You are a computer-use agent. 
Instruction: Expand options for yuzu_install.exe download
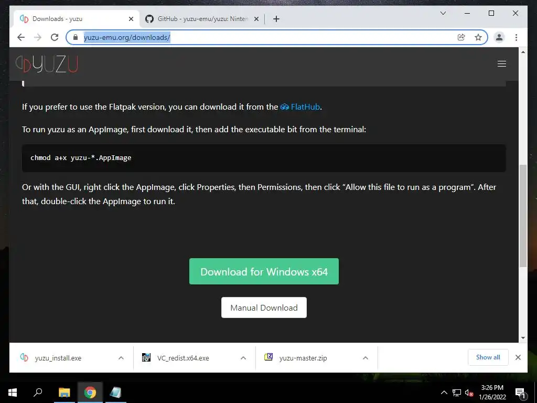tap(121, 358)
